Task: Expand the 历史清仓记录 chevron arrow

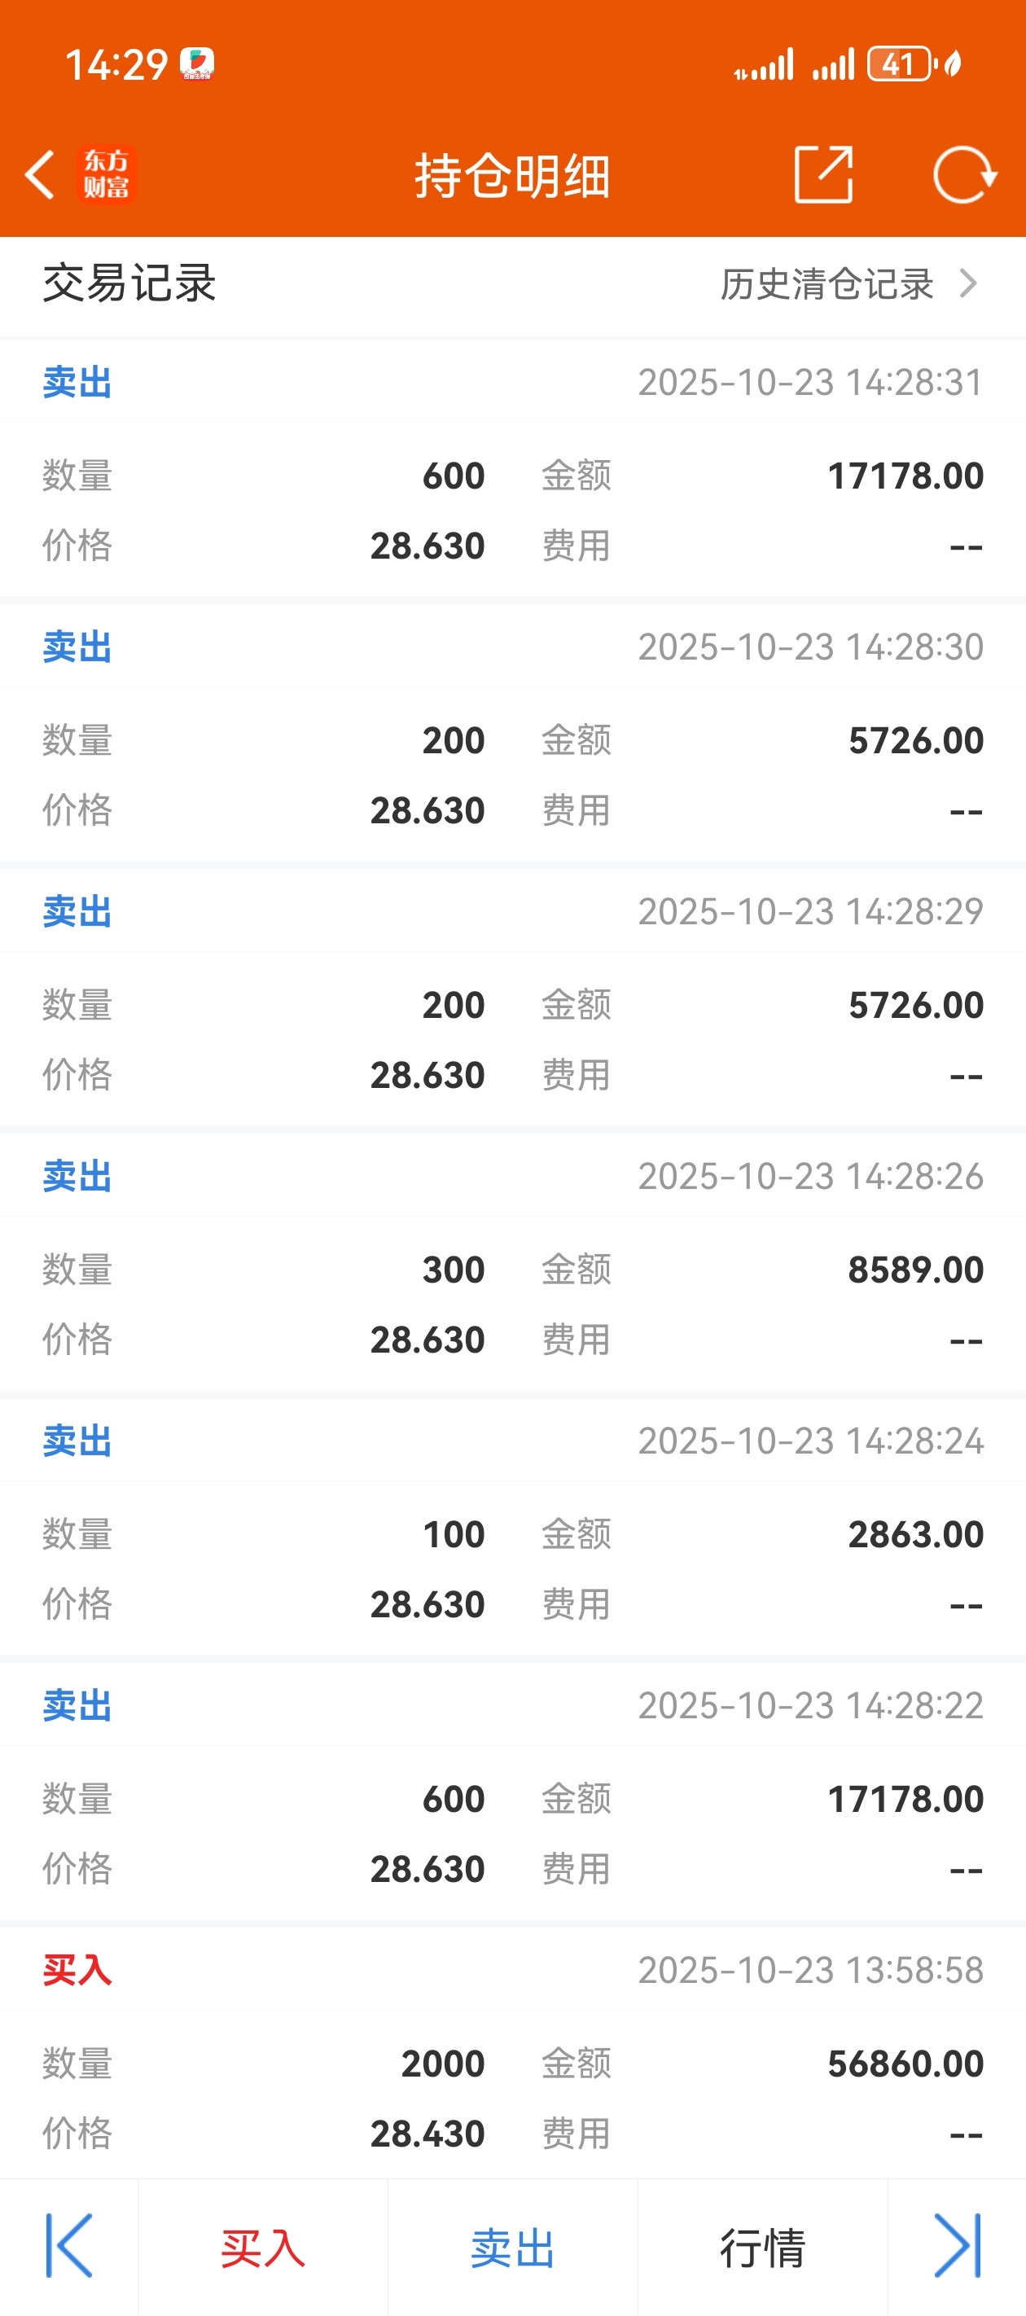Action: click(967, 284)
